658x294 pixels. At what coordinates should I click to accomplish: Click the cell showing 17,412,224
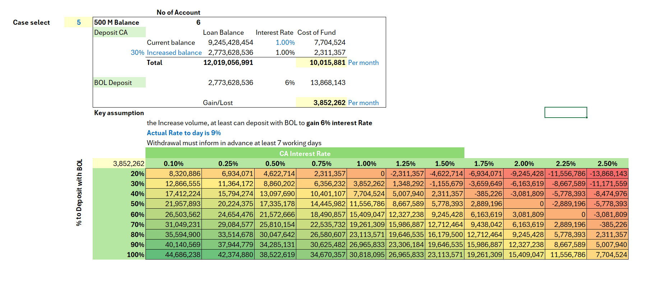click(173, 194)
